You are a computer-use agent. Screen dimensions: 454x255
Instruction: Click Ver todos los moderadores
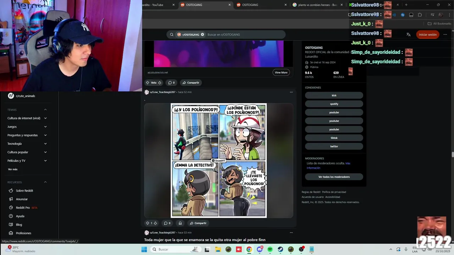334,177
